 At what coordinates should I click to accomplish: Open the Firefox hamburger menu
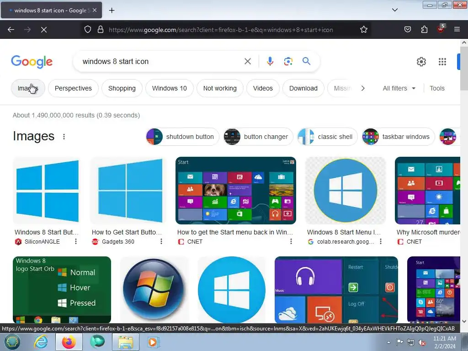[457, 30]
